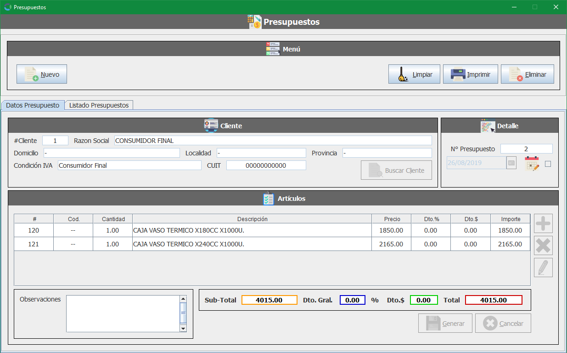Viewport: 567px width, 353px height.
Task: Click the Generar save button
Action: (445, 324)
